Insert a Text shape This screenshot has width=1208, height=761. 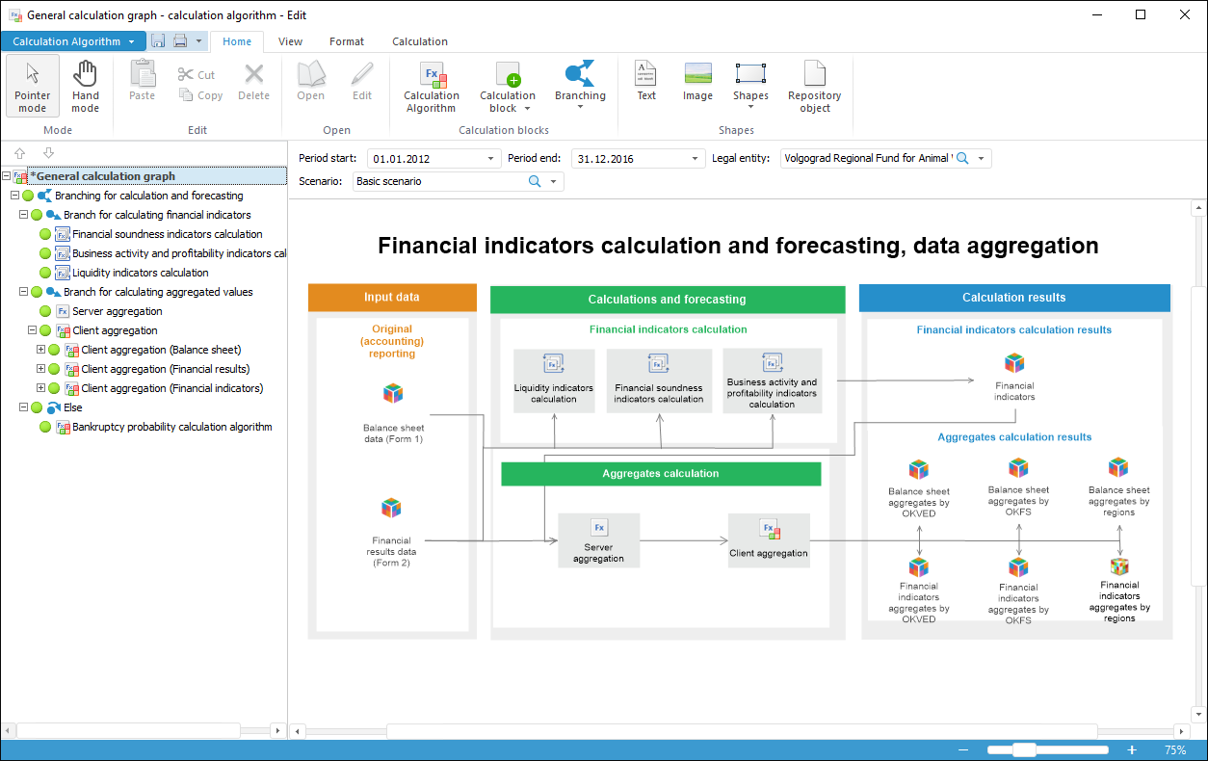[x=646, y=81]
